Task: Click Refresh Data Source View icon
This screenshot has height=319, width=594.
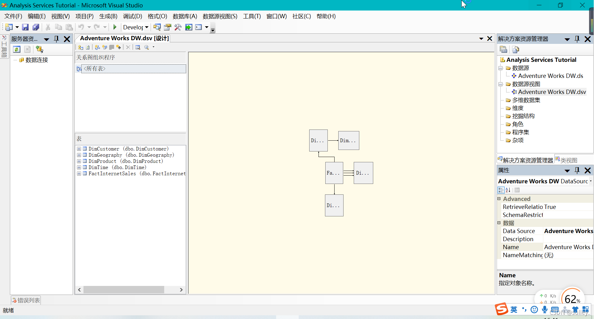Action: click(x=88, y=47)
